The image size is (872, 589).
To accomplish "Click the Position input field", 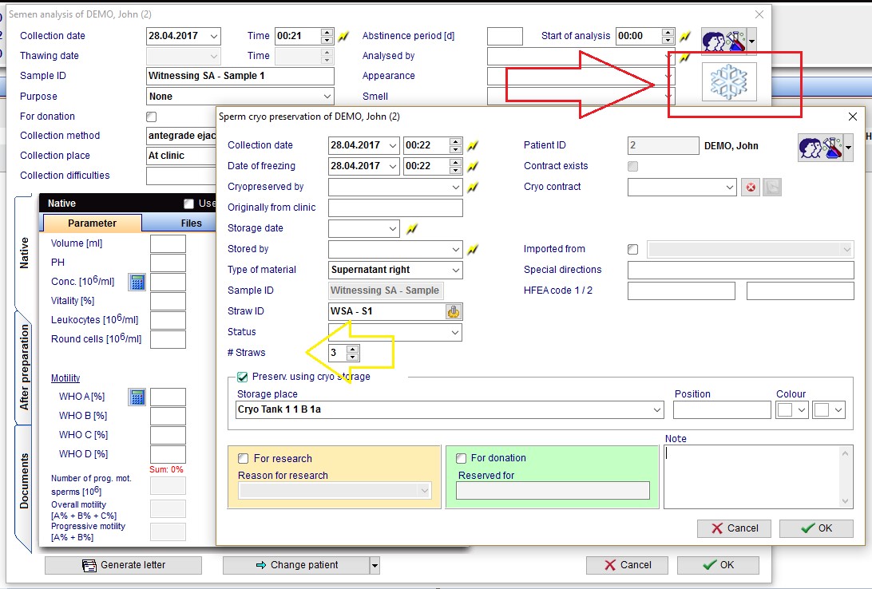I will coord(722,410).
